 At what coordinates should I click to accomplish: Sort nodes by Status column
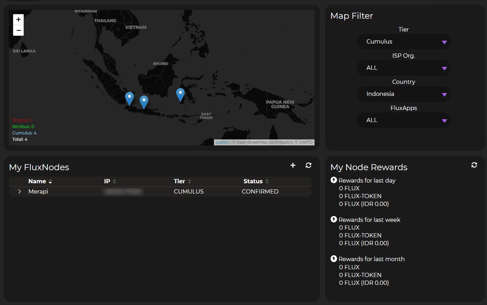[256, 181]
